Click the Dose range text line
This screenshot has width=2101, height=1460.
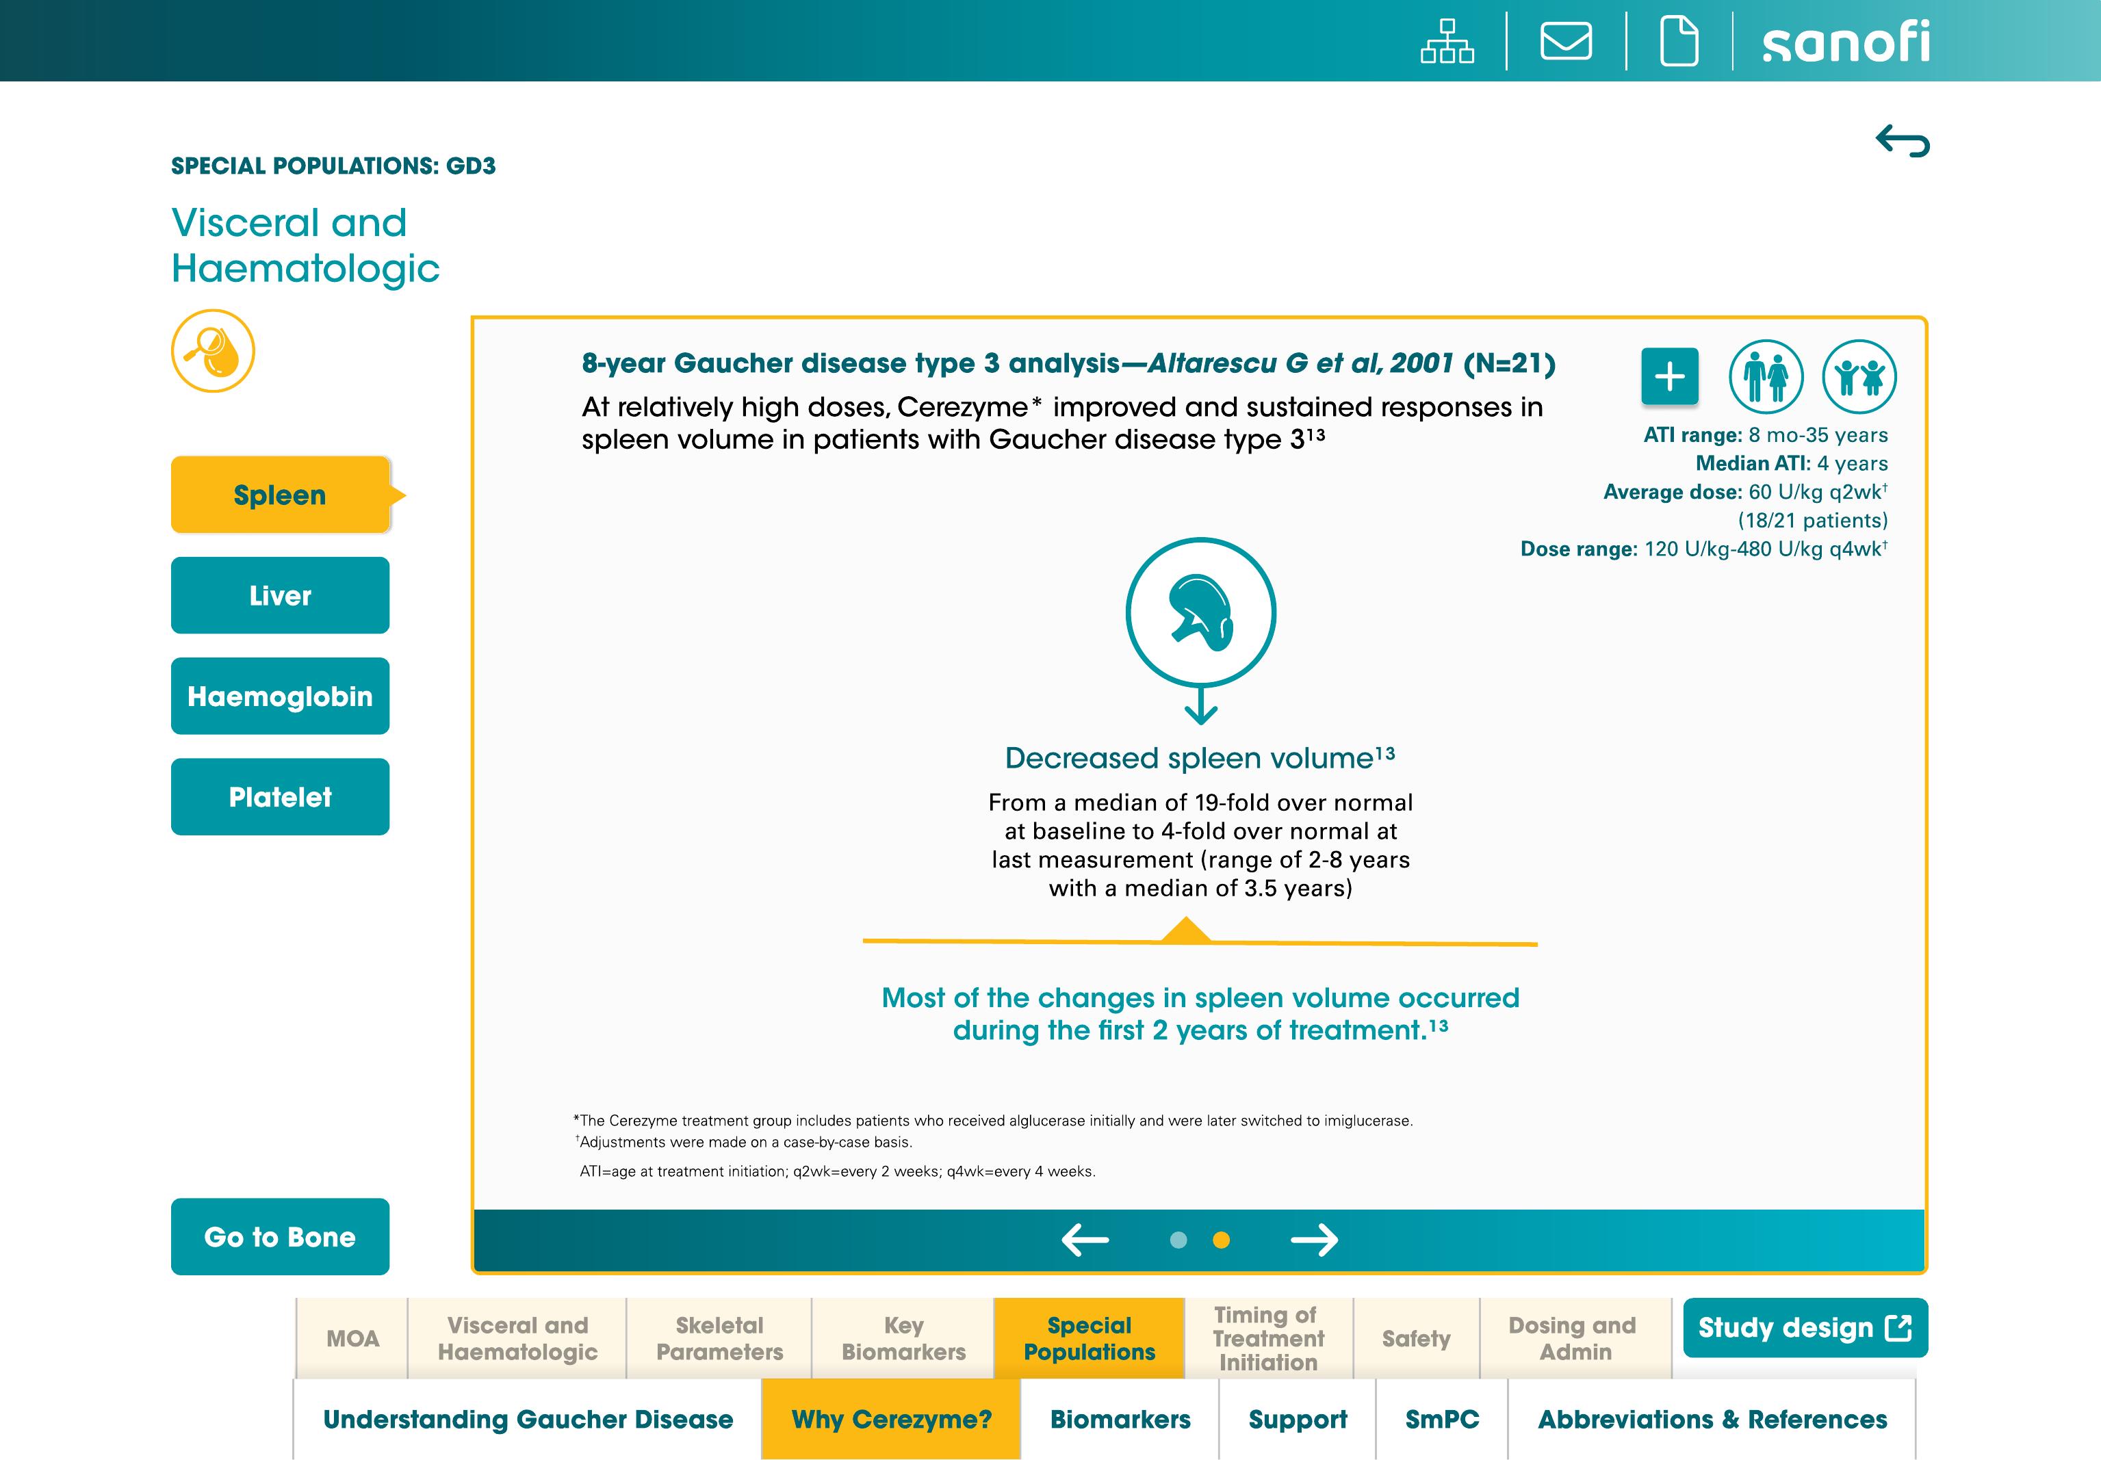coord(1704,549)
